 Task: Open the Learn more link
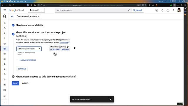(65, 42)
